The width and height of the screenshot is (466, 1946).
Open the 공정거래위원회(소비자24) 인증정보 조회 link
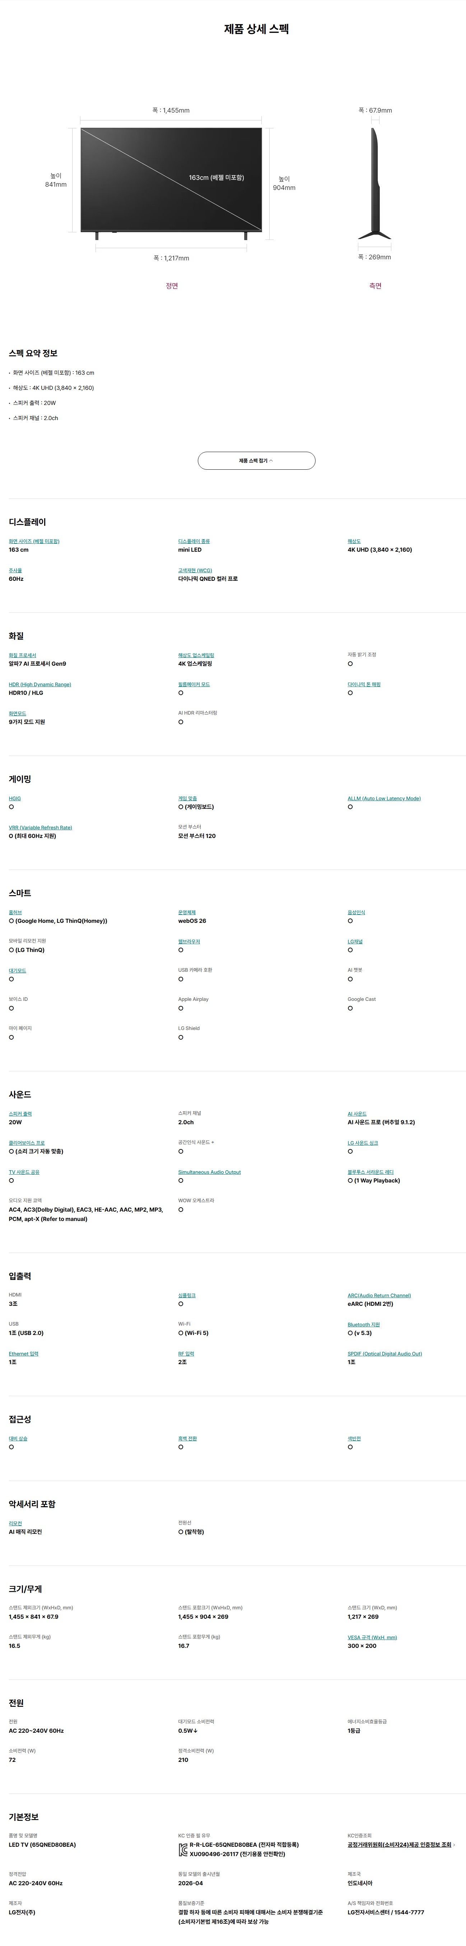pos(399,1844)
